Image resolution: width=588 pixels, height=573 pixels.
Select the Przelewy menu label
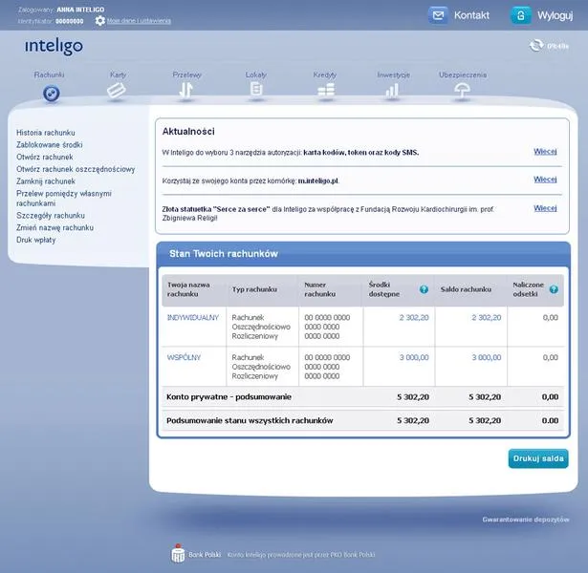(x=186, y=74)
